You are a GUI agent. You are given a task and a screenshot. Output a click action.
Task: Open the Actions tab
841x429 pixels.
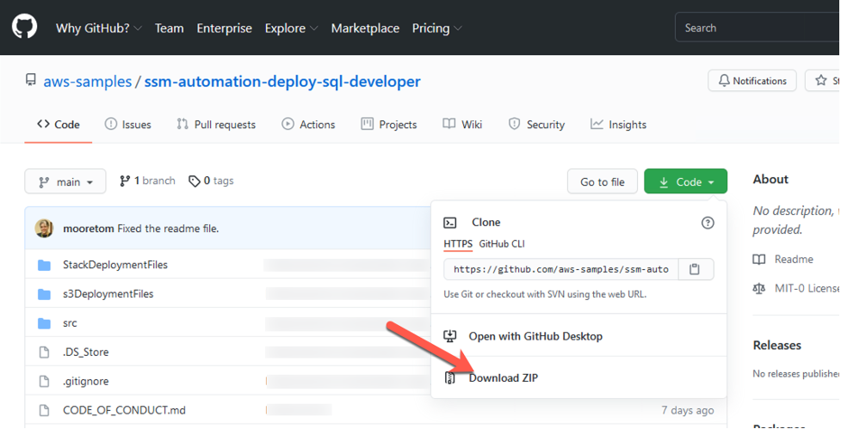[x=308, y=125]
